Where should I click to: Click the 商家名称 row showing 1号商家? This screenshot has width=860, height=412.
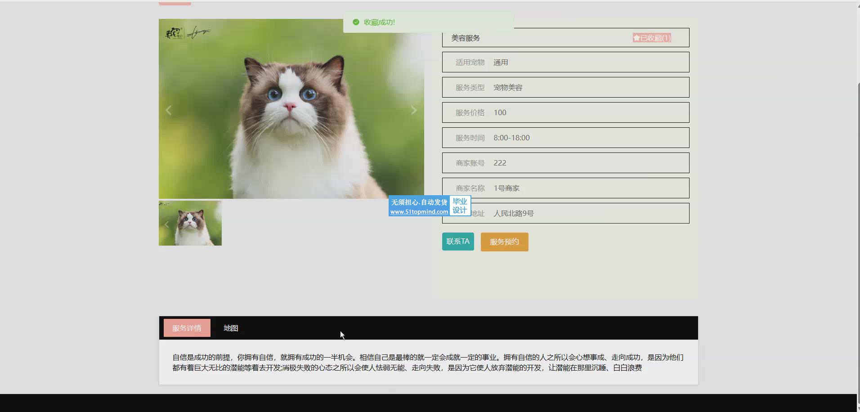565,188
